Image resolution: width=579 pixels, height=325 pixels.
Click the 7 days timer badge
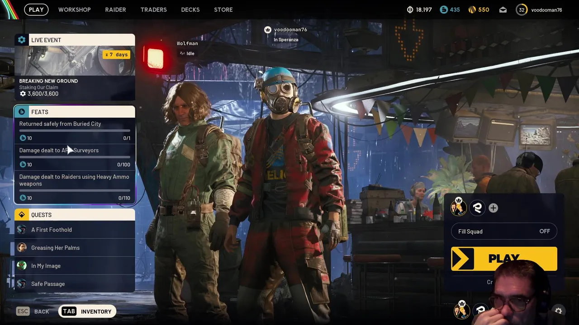click(x=117, y=55)
